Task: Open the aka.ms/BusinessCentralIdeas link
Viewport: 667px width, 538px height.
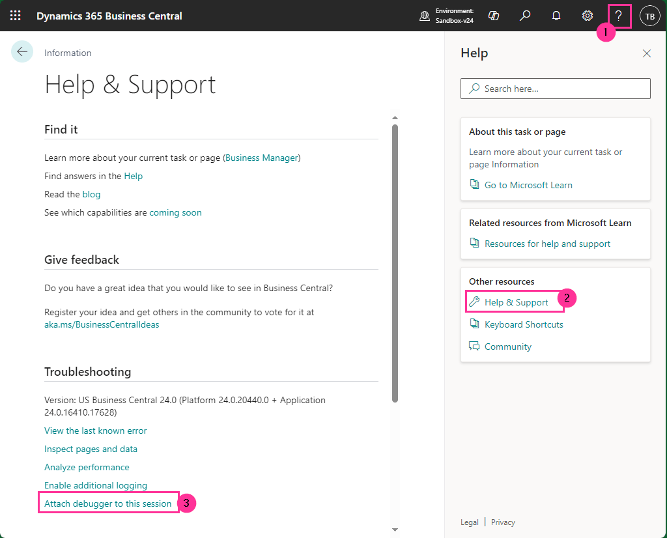Action: click(102, 324)
